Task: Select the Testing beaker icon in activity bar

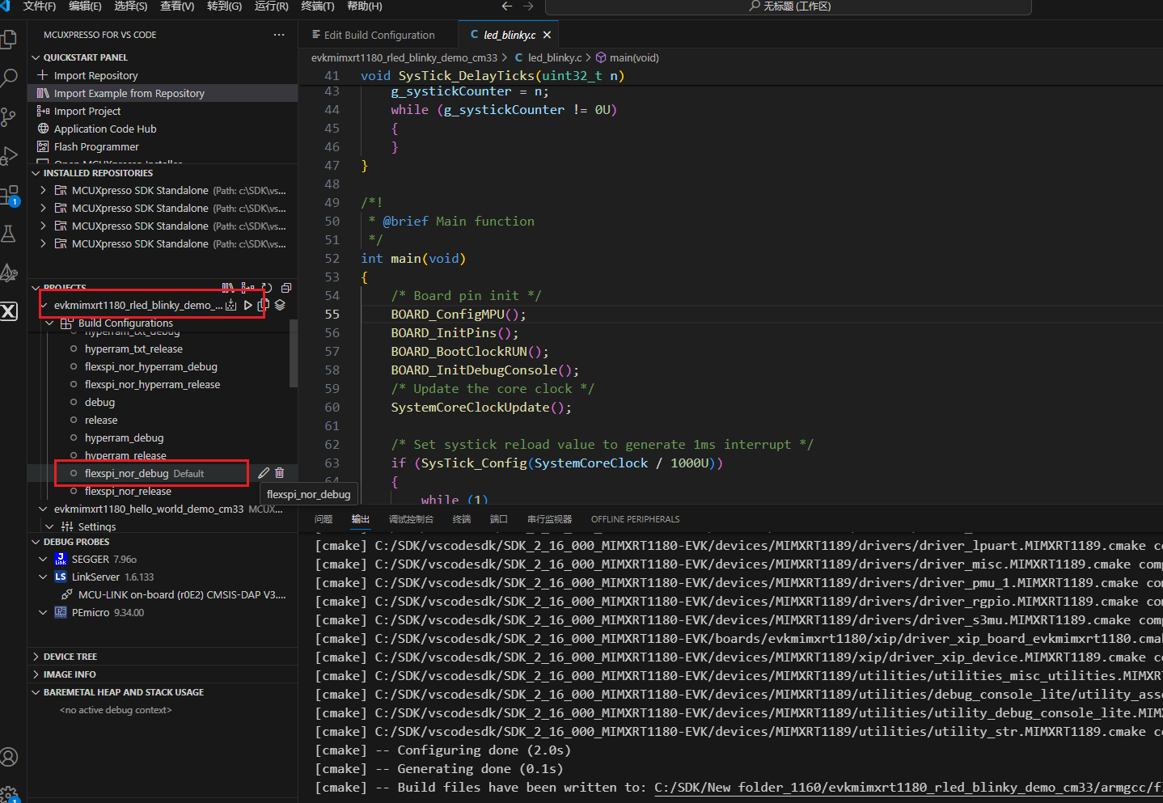Action: pos(10,233)
